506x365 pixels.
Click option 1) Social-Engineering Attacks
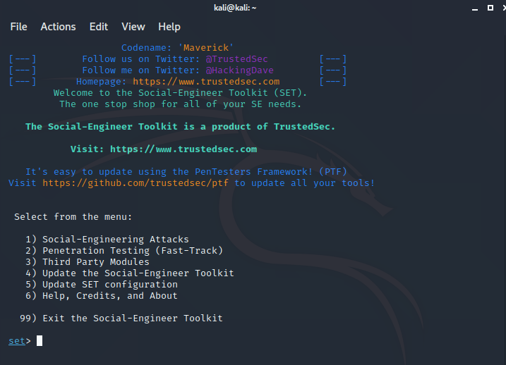tap(107, 240)
